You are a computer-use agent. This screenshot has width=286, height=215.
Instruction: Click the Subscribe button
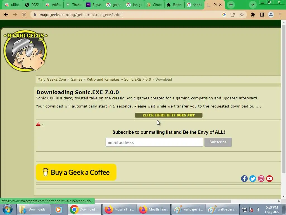pos(218,142)
